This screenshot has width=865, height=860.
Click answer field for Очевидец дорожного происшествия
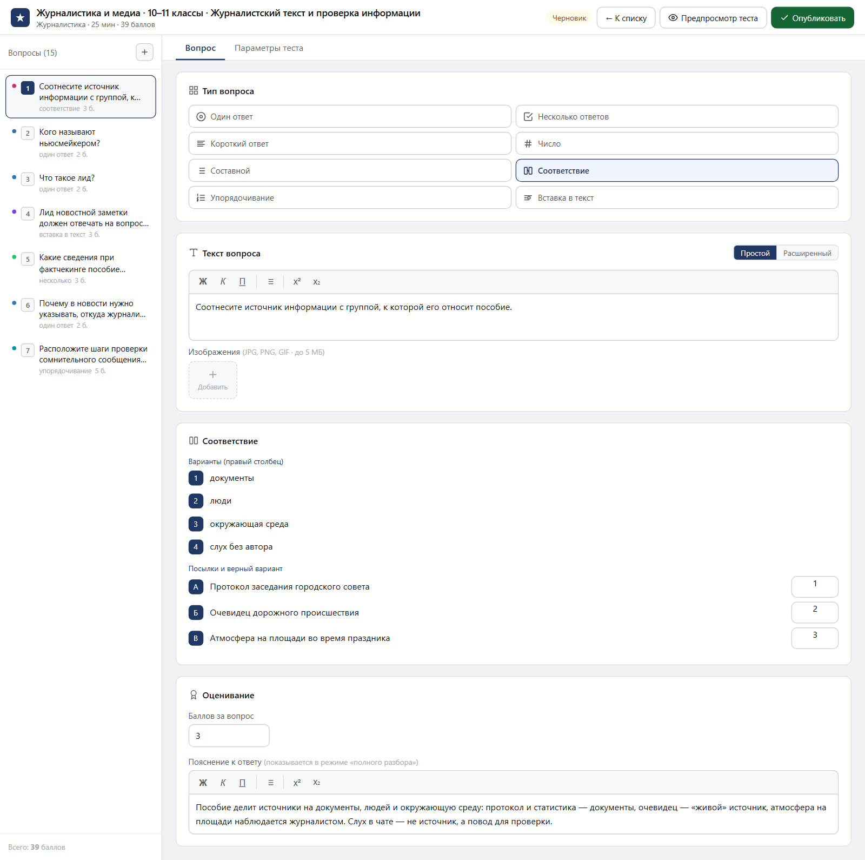pos(815,612)
